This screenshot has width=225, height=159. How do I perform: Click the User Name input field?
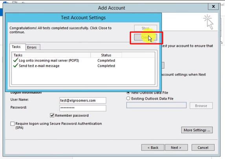(x=83, y=100)
